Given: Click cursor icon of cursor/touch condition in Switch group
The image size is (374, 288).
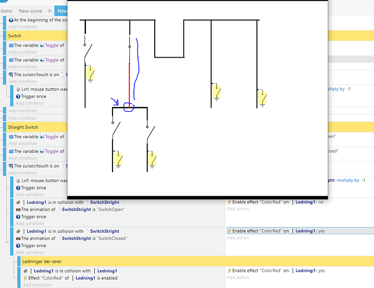Looking at the screenshot, I should point(11,74).
